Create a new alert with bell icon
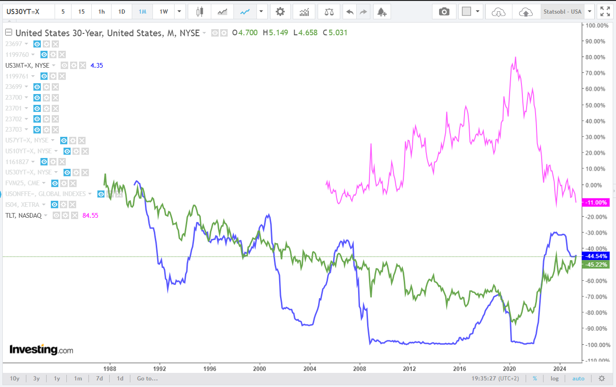616x387 pixels. [382, 12]
